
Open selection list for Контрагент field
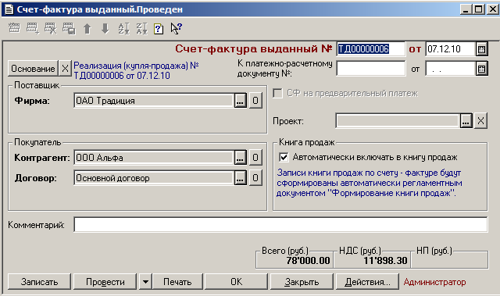point(240,158)
